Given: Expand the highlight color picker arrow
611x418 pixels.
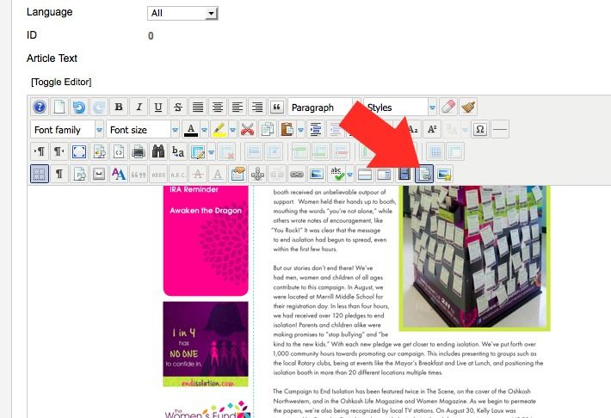Looking at the screenshot, I should coord(232,130).
